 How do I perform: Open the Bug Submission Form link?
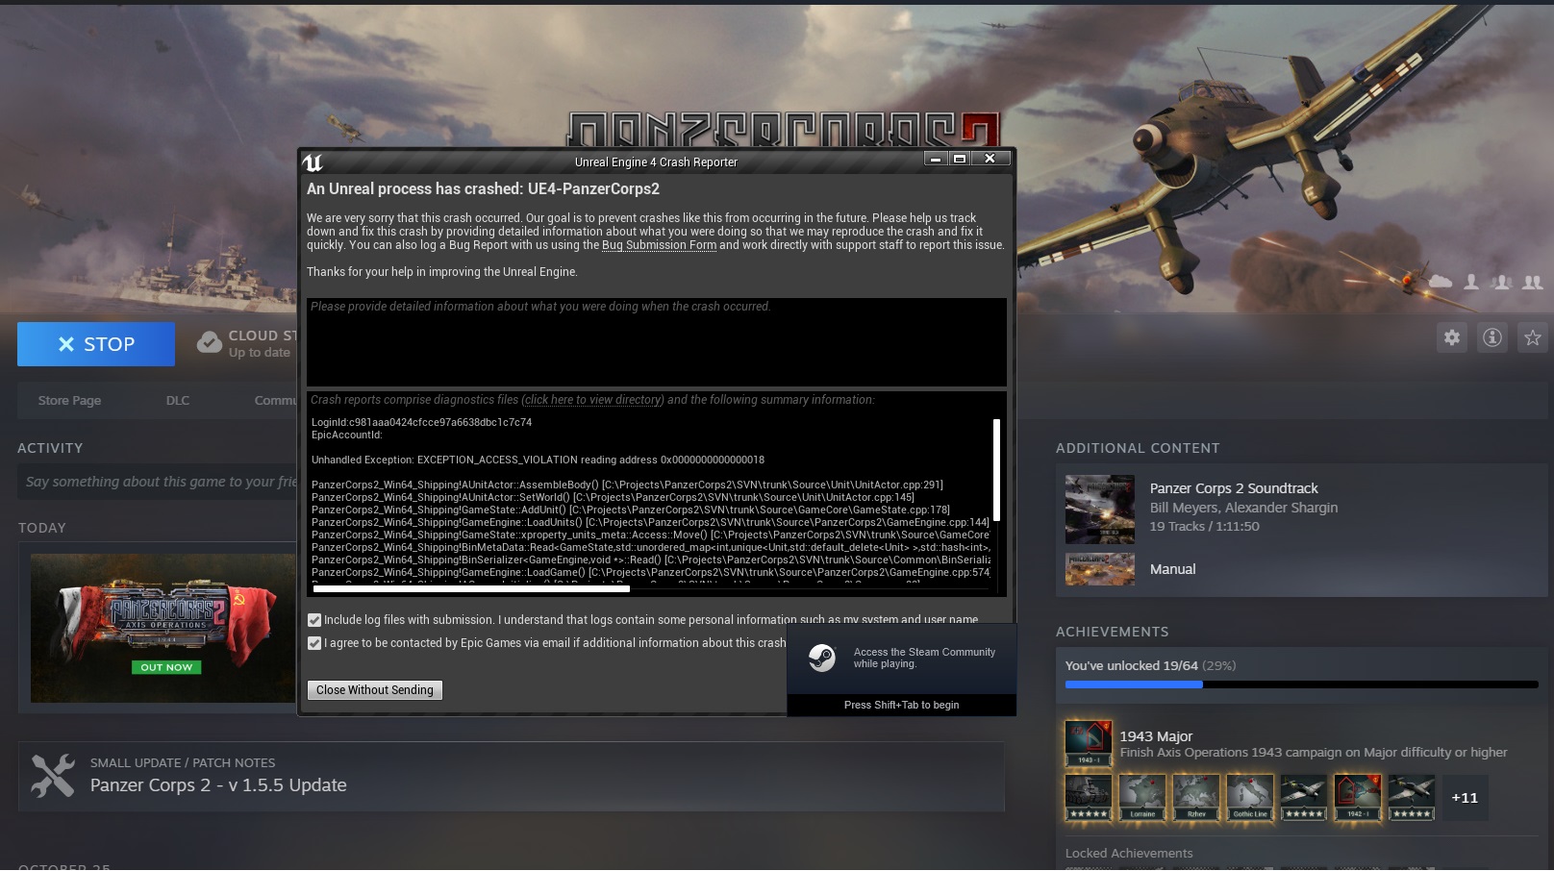pyautogui.click(x=659, y=245)
